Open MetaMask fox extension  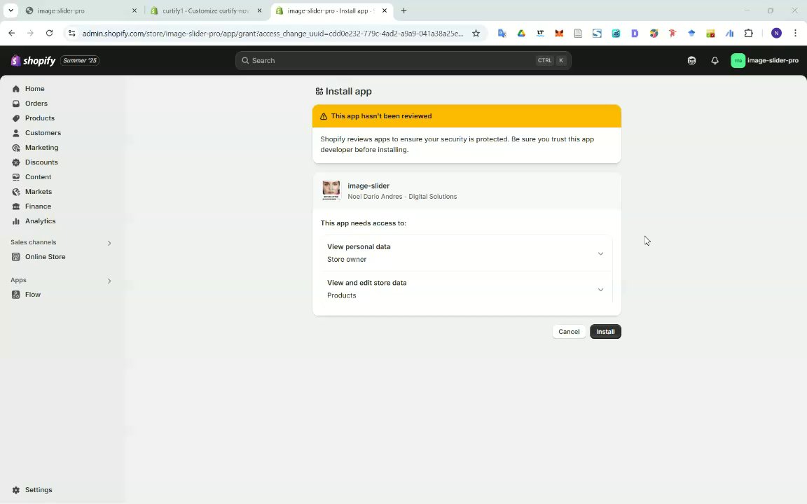pos(559,34)
